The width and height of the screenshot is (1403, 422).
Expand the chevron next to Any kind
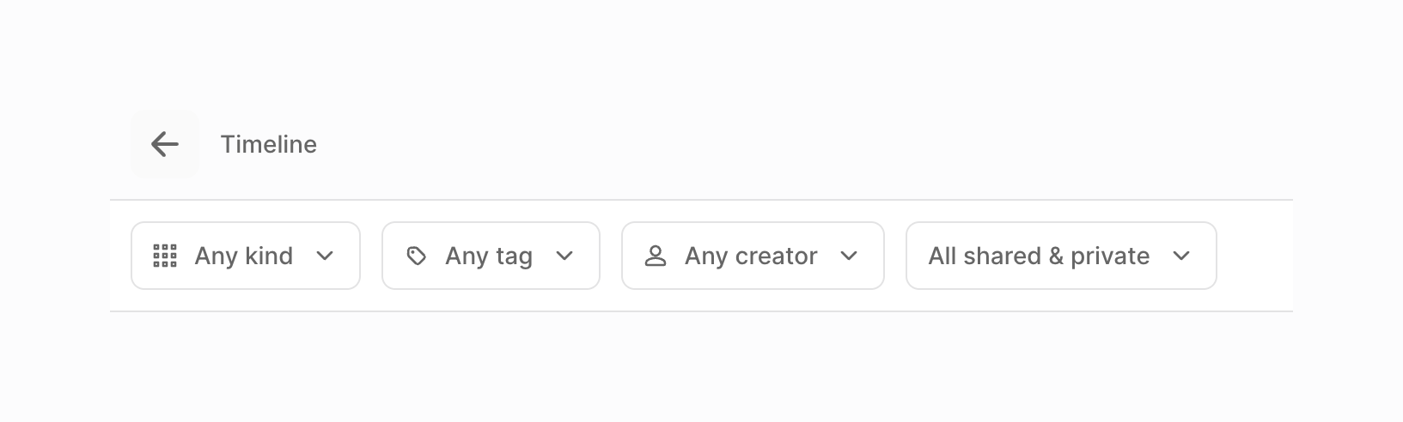325,256
